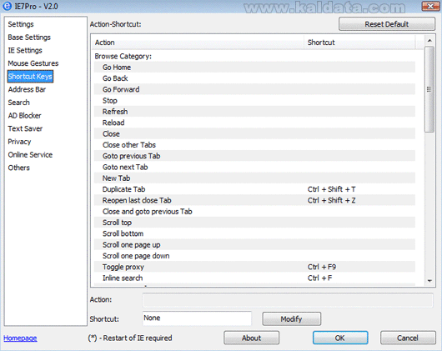Click the Action column header
442x351 pixels.
click(x=198, y=43)
